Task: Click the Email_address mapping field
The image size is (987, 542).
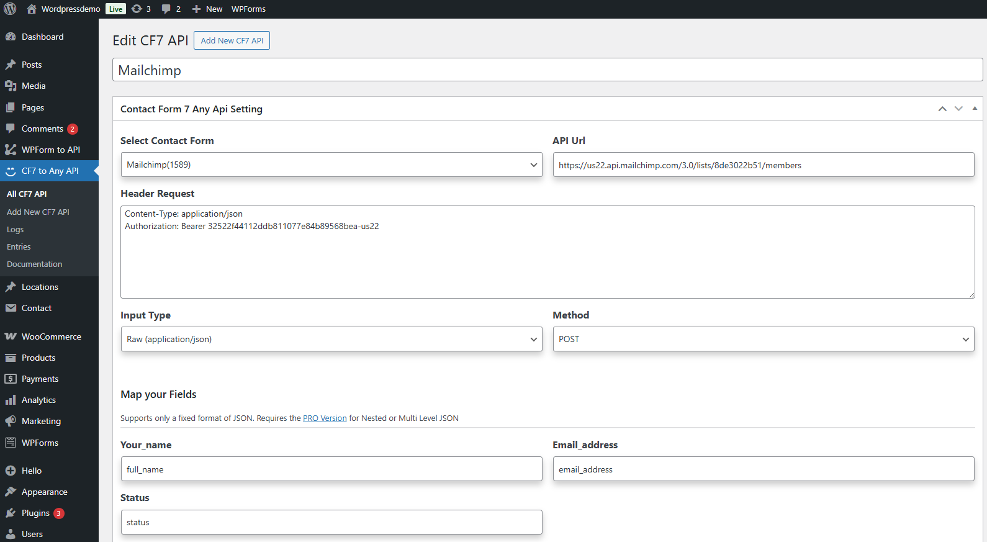Action: [764, 469]
